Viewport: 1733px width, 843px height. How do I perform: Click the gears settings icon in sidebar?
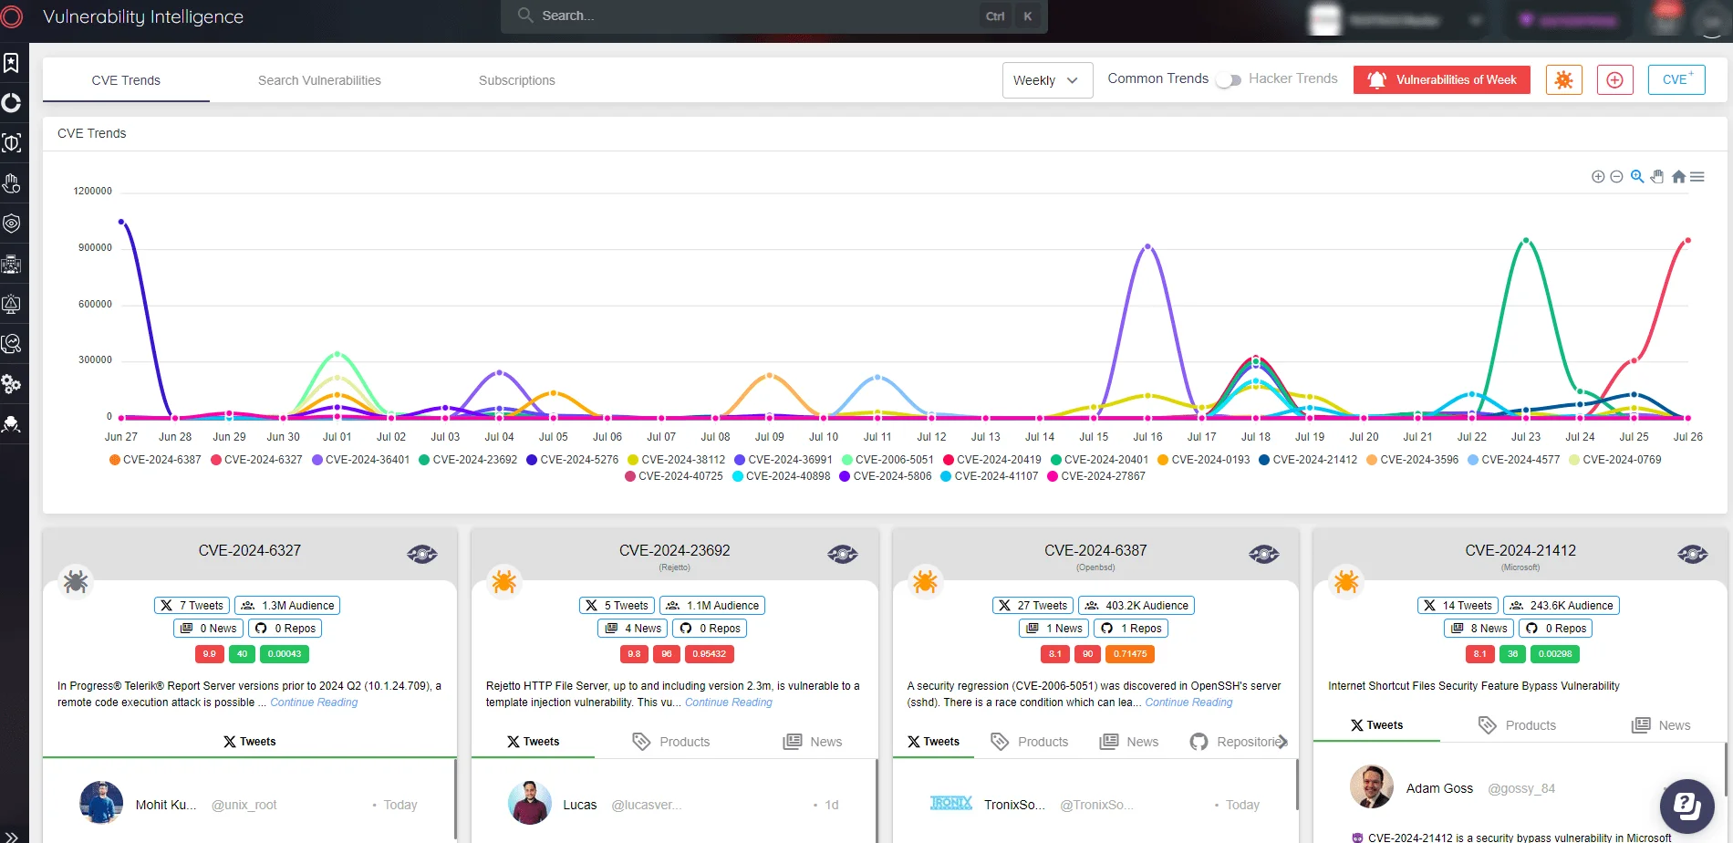pyautogui.click(x=11, y=384)
